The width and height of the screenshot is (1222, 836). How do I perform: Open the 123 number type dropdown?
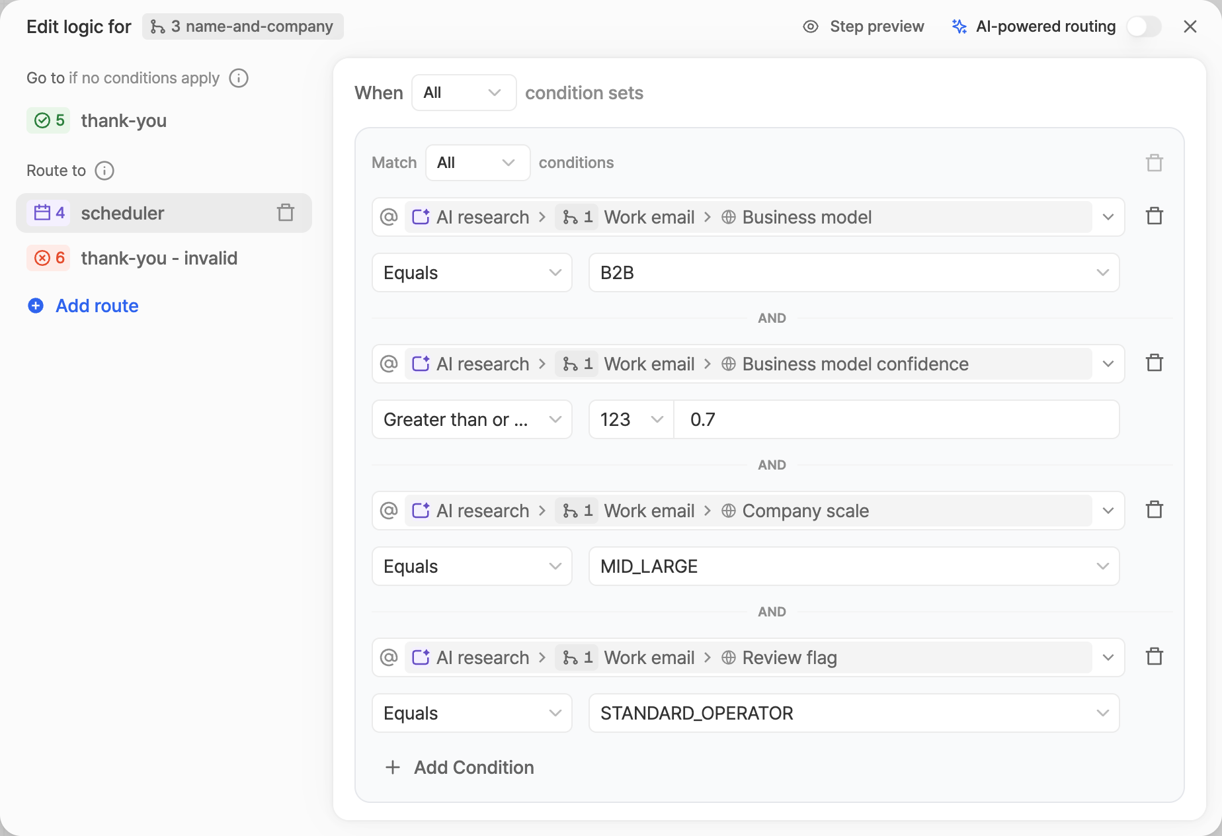point(631,419)
